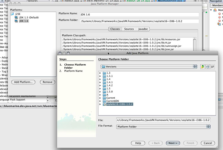Click the Help button
Viewport: 223px width, 150px height.
click(138, 143)
